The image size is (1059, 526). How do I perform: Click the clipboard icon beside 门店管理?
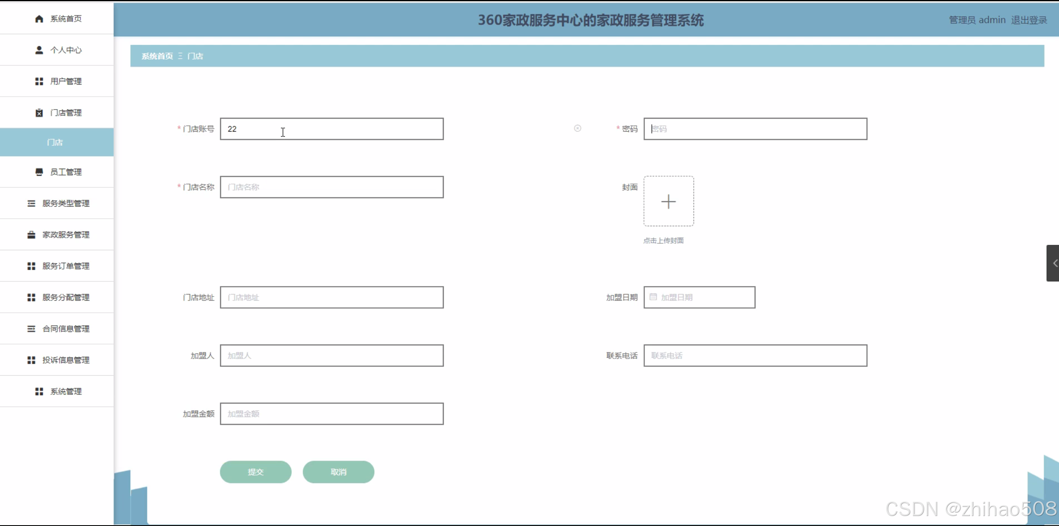tap(39, 113)
